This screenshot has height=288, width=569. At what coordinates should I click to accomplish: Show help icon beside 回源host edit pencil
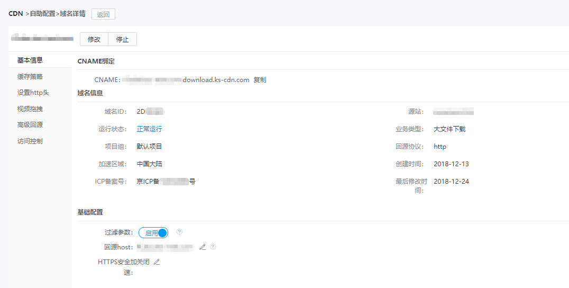coord(213,247)
